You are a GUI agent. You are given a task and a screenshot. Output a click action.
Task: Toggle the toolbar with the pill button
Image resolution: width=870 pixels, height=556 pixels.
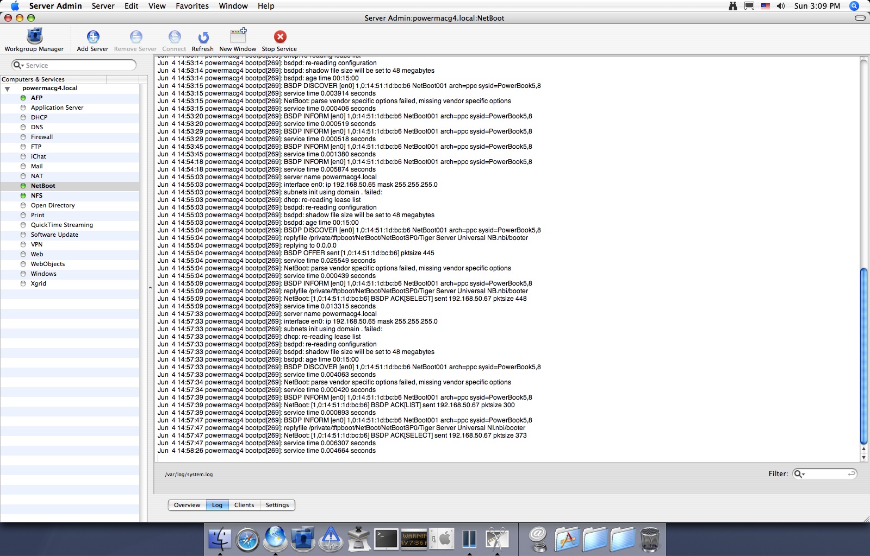coord(860,18)
